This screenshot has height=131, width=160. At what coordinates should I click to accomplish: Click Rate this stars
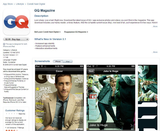point(11,114)
